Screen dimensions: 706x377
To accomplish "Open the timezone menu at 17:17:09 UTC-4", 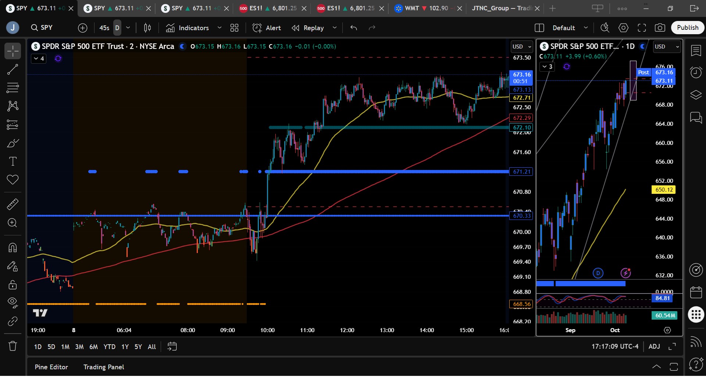I will click(615, 346).
